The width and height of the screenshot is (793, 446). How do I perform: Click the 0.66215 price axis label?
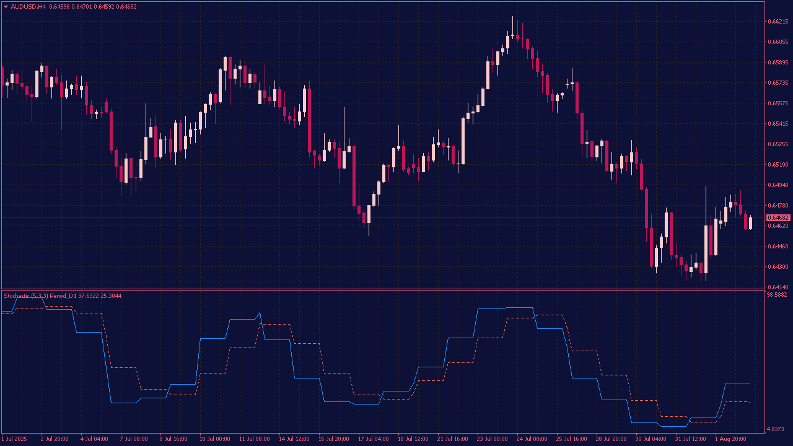pyautogui.click(x=778, y=22)
